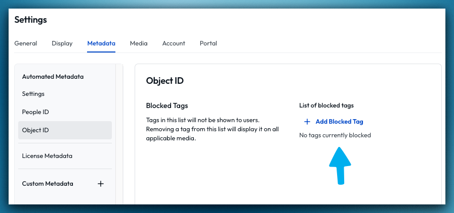Switch to the Portal tab
Viewport: 454px width, 213px height.
[209, 43]
